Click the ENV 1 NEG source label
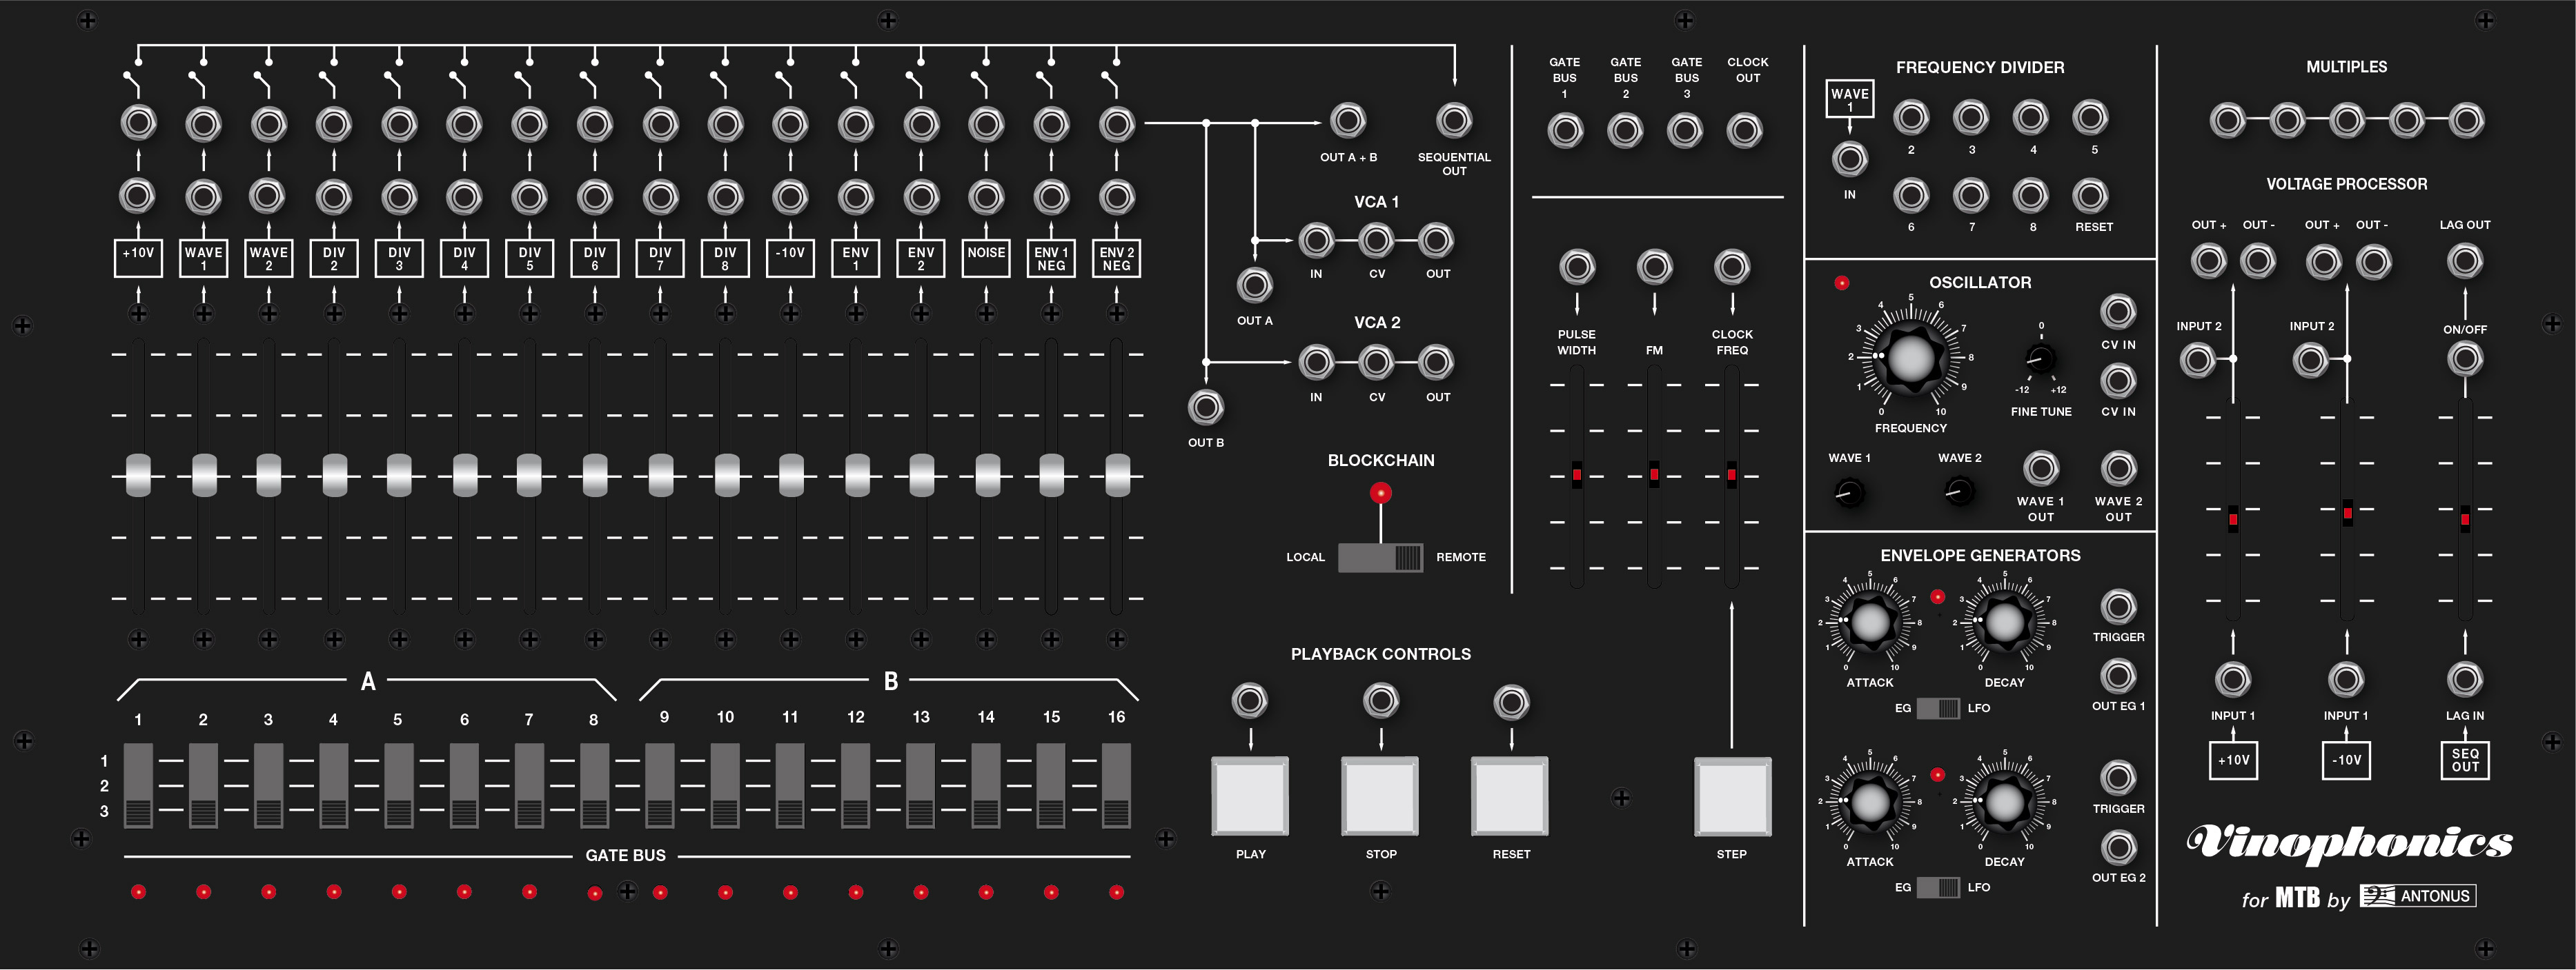 [1051, 258]
